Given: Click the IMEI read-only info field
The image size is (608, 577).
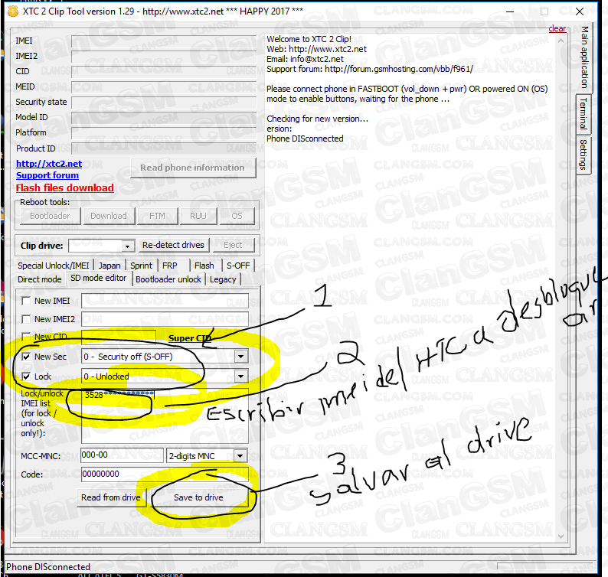Looking at the screenshot, I should pos(164,41).
